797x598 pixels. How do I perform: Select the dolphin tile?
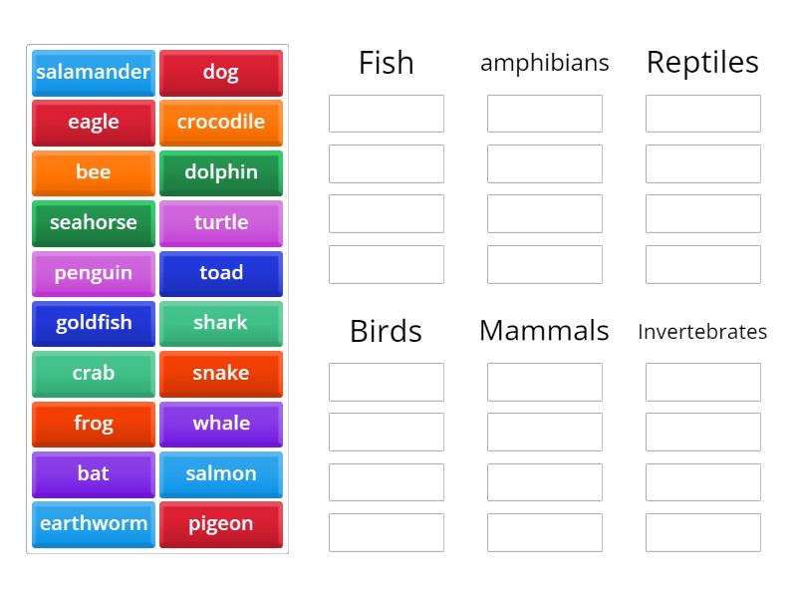(x=221, y=172)
